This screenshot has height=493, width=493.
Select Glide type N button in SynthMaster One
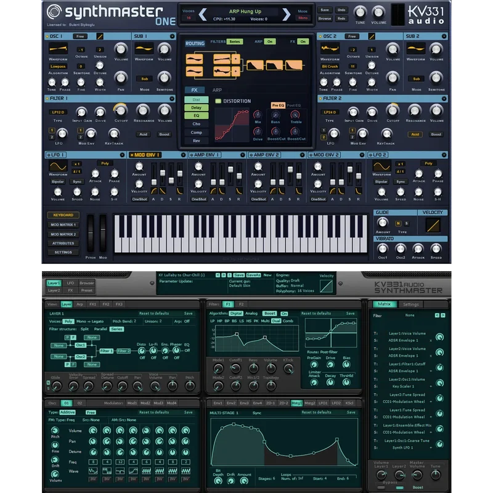(398, 223)
